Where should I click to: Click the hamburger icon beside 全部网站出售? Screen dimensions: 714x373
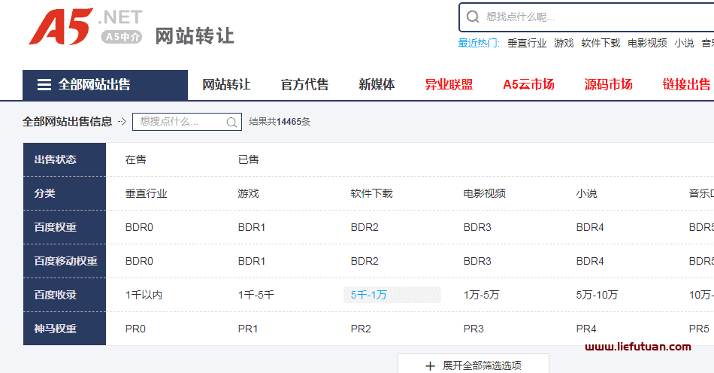coord(44,85)
